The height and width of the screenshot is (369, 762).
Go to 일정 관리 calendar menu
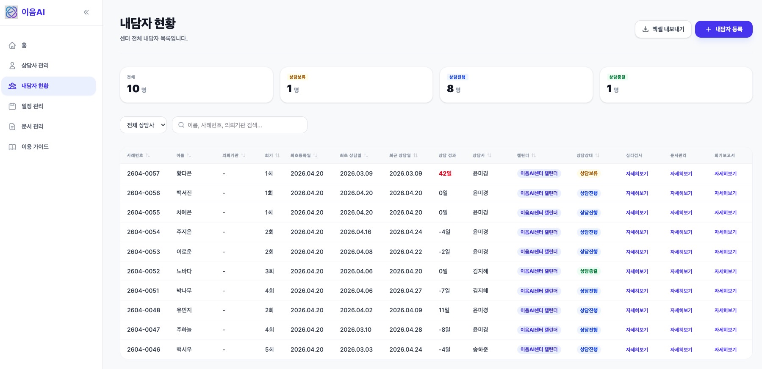pyautogui.click(x=32, y=106)
